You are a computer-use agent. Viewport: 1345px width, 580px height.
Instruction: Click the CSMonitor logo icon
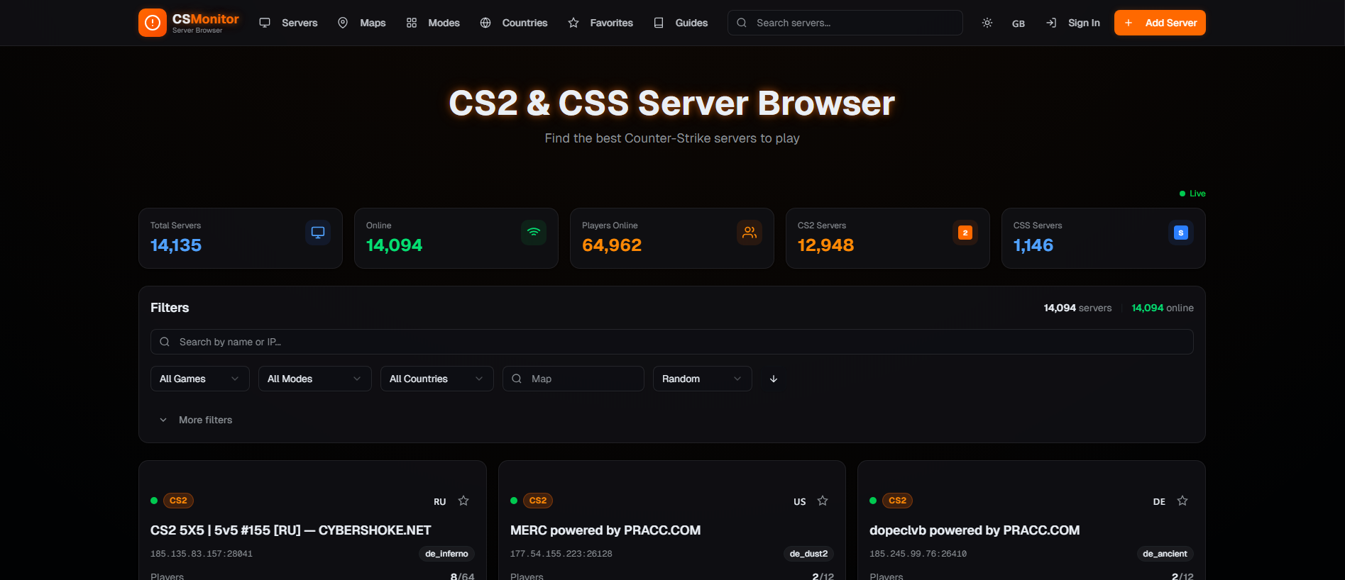(153, 23)
